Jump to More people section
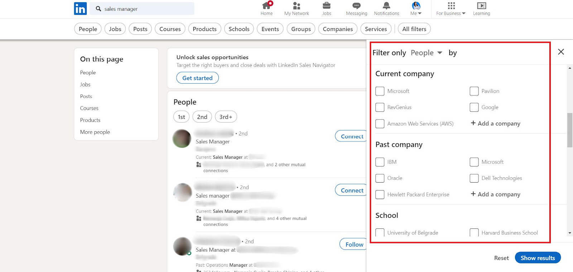The height and width of the screenshot is (272, 573). (95, 132)
